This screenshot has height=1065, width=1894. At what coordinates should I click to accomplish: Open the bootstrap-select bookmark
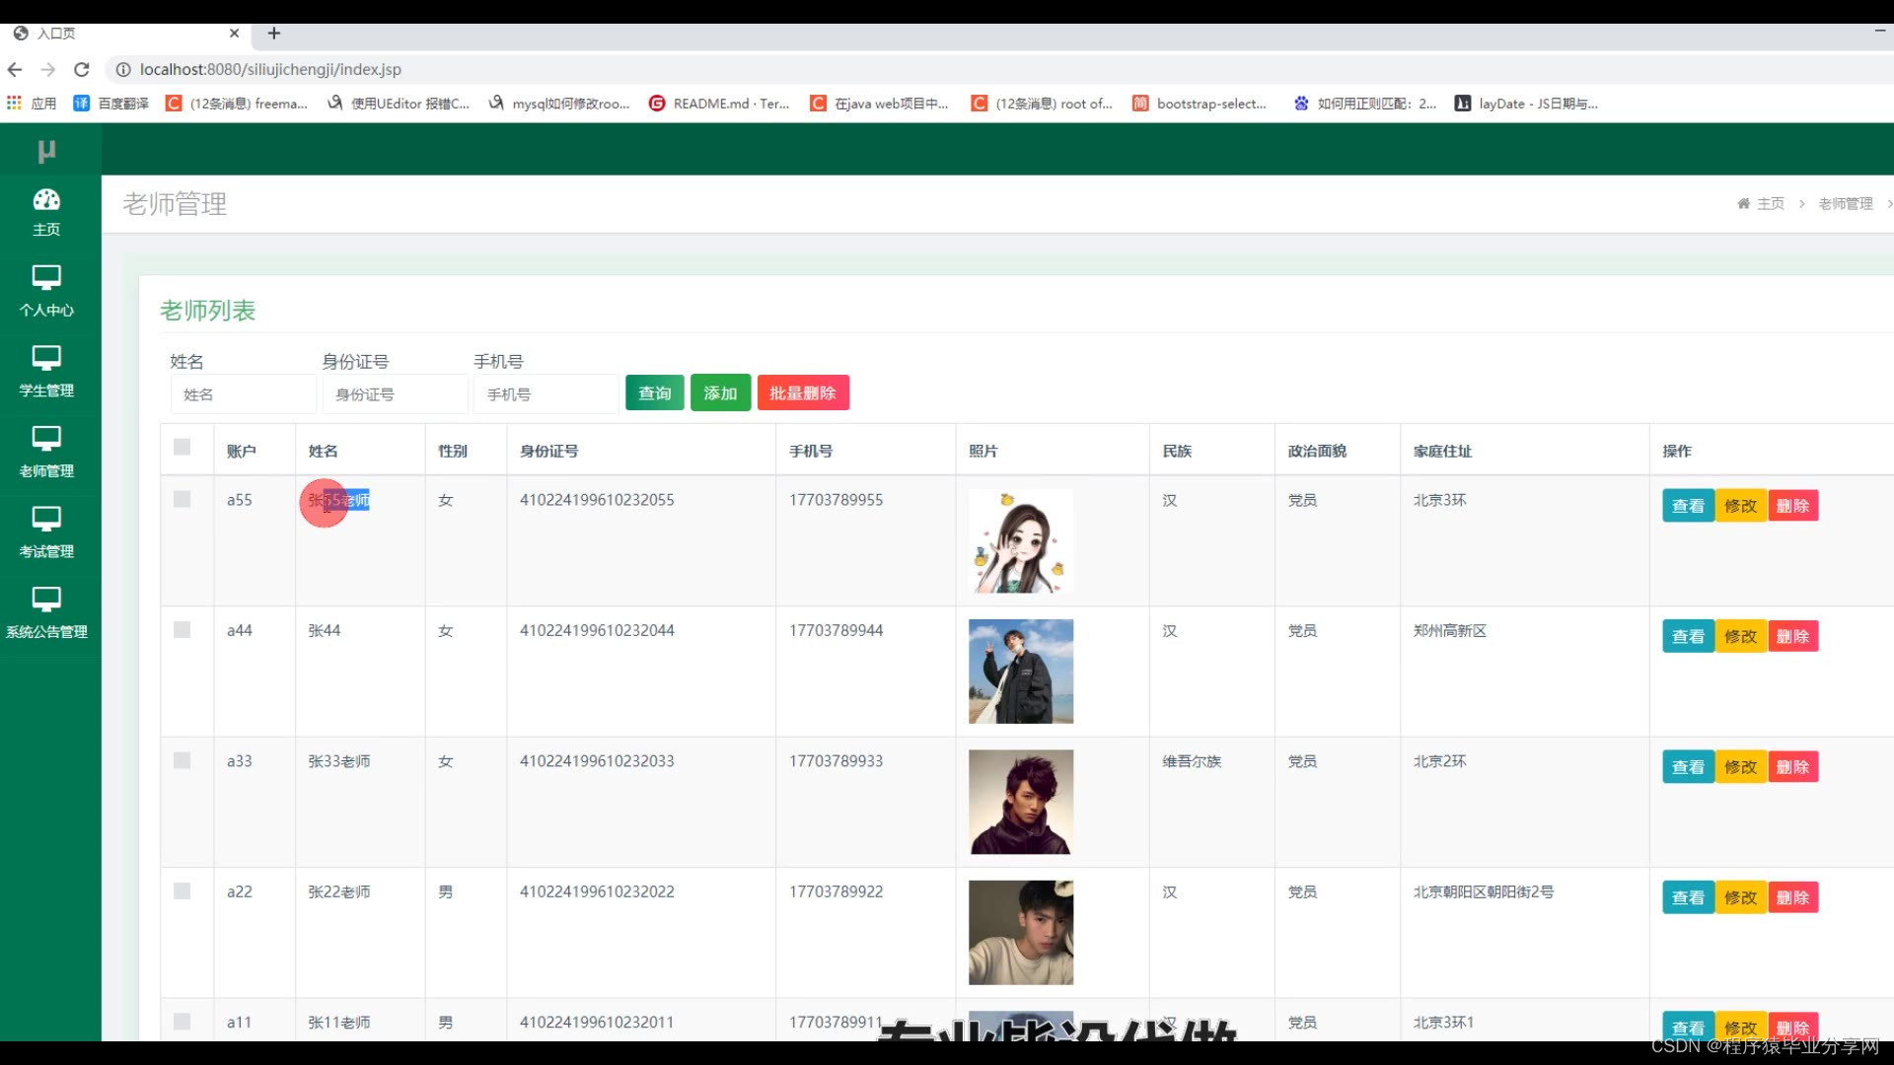point(1200,103)
